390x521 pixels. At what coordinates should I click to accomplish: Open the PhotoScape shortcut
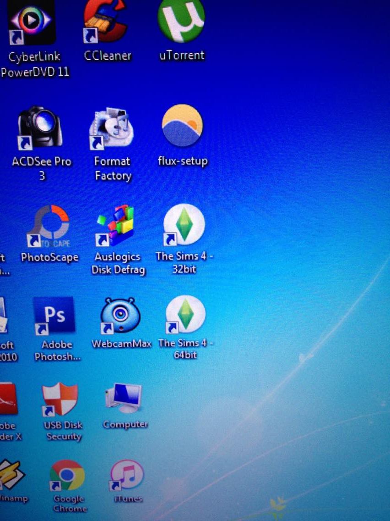click(48, 226)
